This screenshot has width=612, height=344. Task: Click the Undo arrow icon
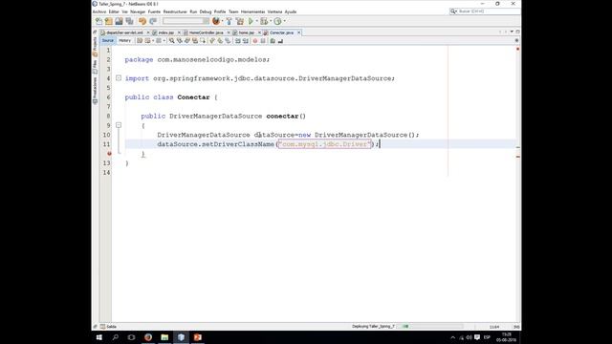142,21
